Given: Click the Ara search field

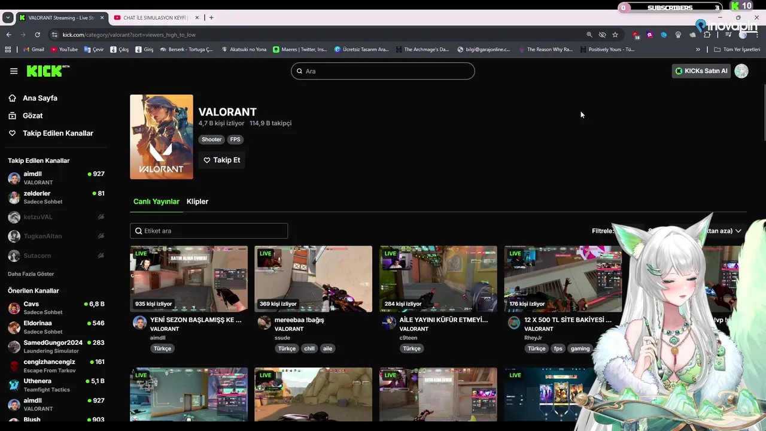Looking at the screenshot, I should point(383,71).
